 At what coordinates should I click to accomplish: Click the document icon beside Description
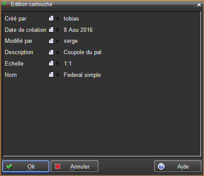(51, 52)
